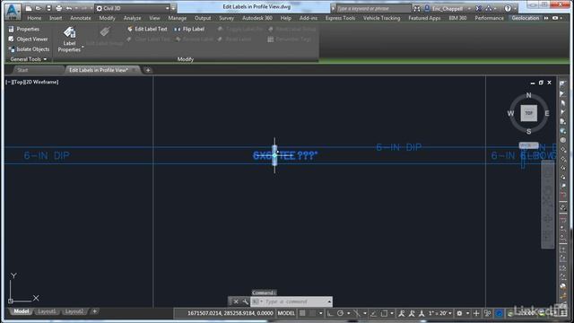
Task: Expand the General Tools panel
Action: click(29, 59)
